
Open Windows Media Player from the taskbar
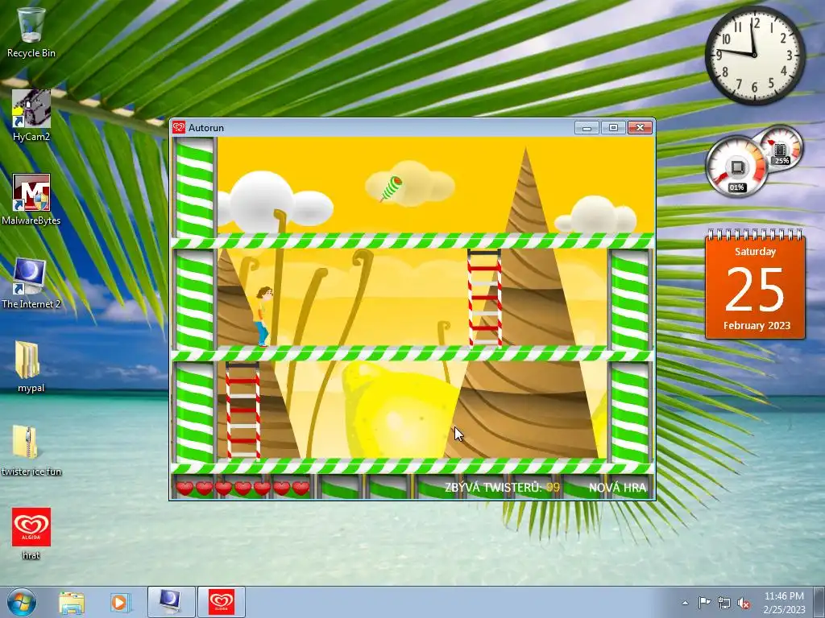pos(119,602)
